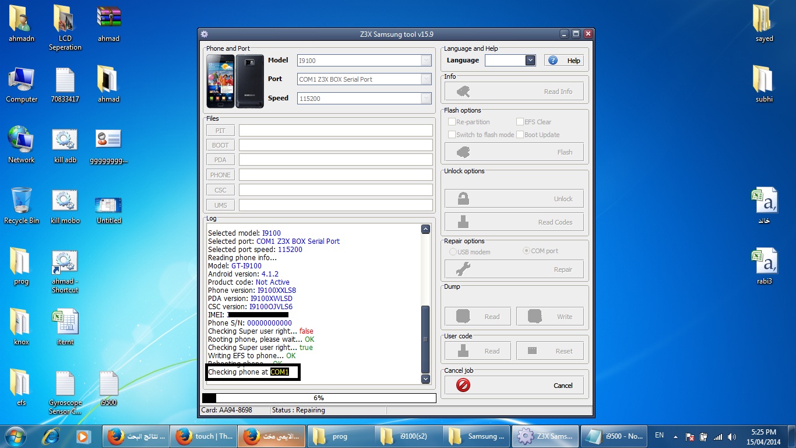Toggle the Boot Update checkbox
This screenshot has height=448, width=796.
(520, 135)
